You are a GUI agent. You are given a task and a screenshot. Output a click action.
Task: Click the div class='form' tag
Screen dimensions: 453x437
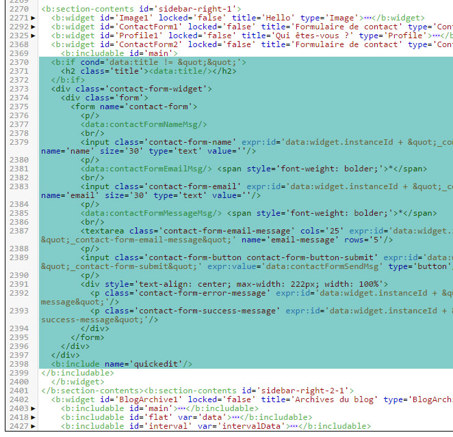[105, 98]
